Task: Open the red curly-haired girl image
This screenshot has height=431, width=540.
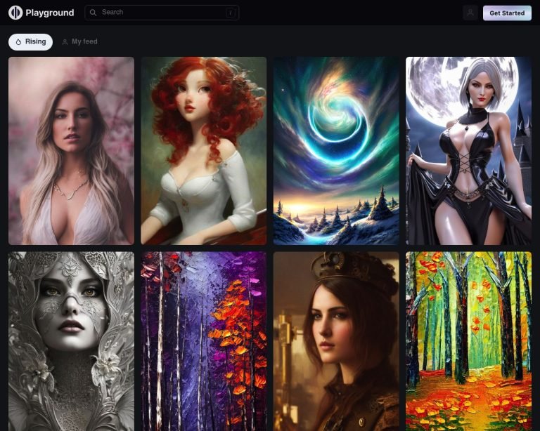Action: coord(203,151)
